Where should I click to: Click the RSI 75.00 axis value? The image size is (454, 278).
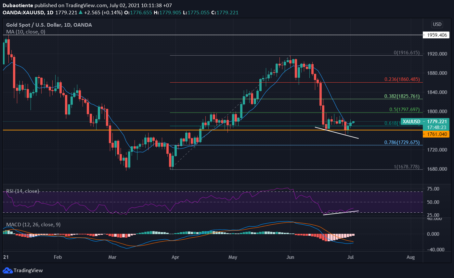pos(434,189)
